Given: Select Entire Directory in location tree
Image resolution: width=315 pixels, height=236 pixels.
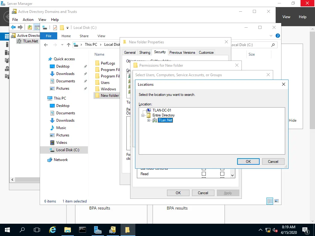Looking at the screenshot, I should (x=164, y=115).
